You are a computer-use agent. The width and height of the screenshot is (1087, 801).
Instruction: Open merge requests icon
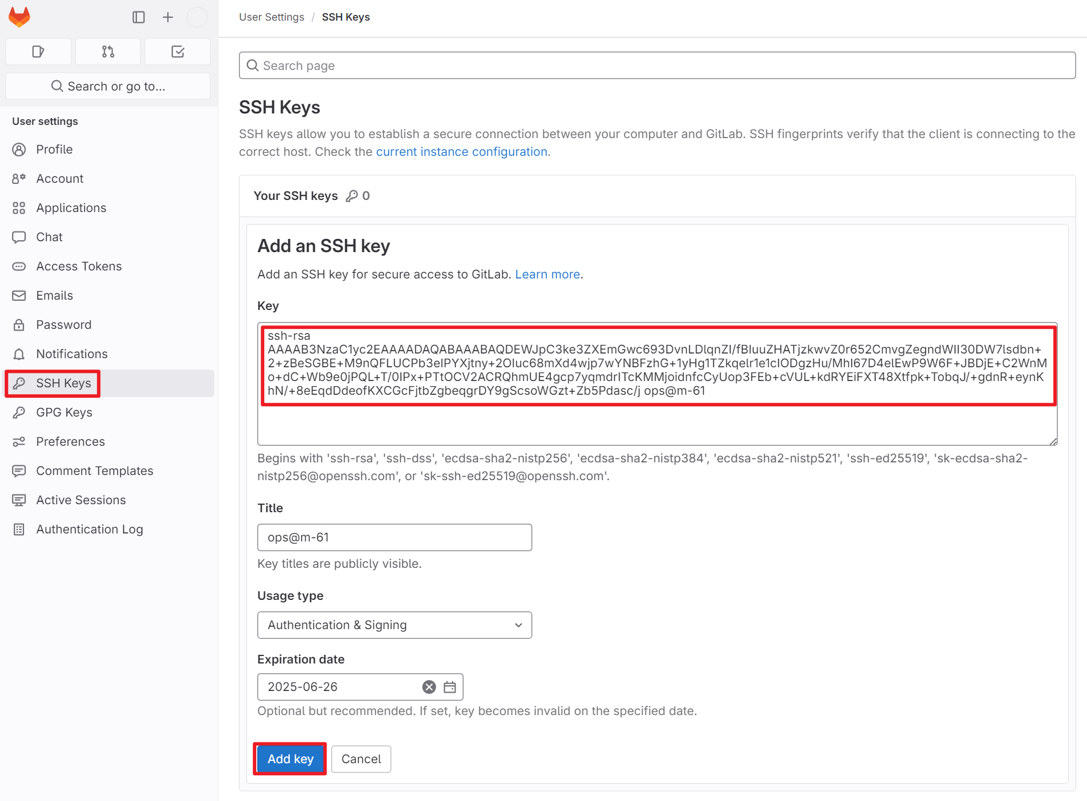pyautogui.click(x=108, y=52)
